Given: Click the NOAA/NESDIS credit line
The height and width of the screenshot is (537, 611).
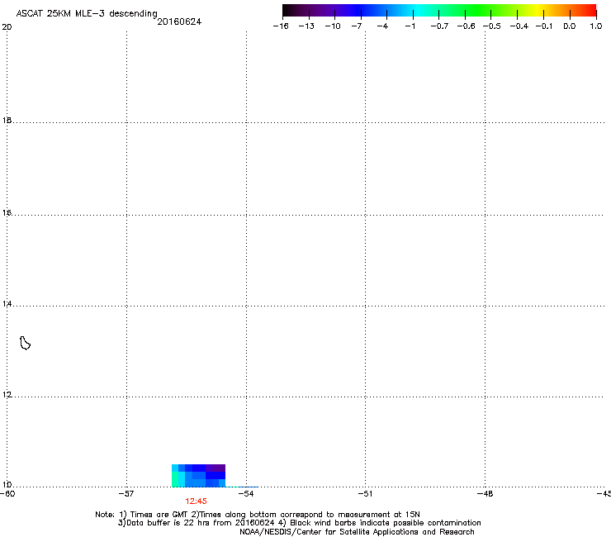Looking at the screenshot, I should click(x=357, y=532).
